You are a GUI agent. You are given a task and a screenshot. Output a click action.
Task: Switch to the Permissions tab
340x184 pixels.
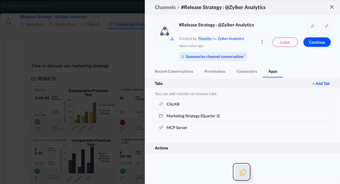click(215, 71)
